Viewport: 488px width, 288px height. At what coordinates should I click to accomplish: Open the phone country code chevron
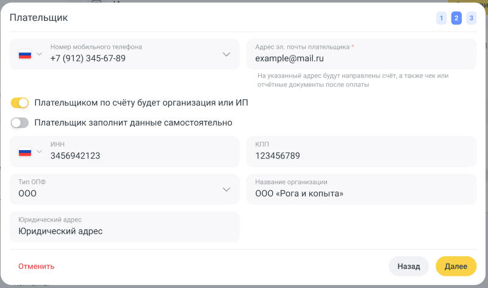[x=40, y=54]
